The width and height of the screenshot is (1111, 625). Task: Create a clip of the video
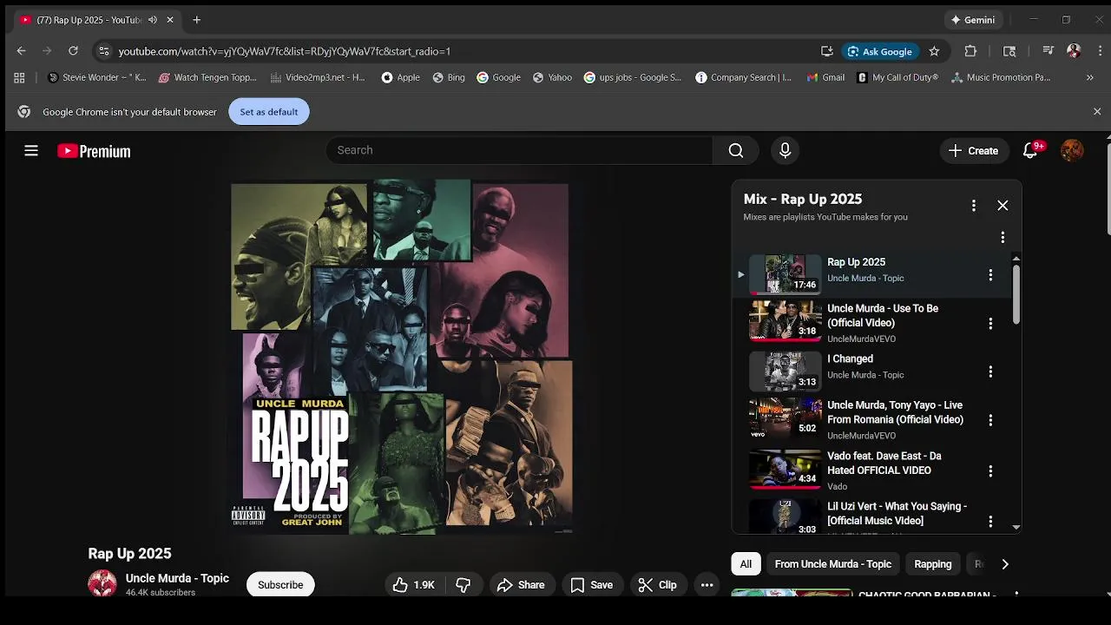point(657,585)
